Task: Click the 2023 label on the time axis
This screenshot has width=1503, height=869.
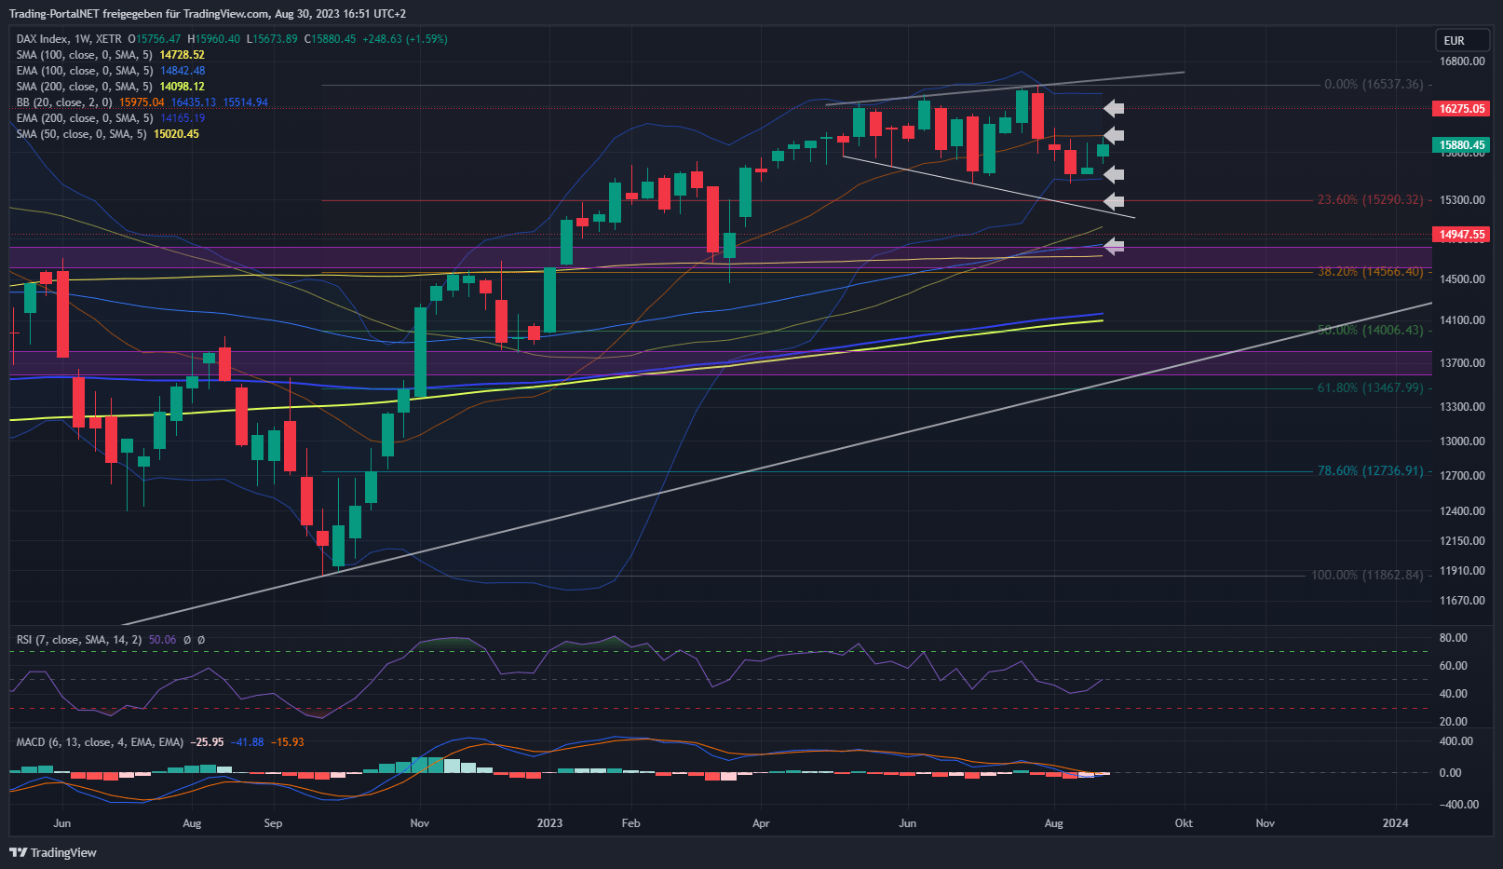Action: 549,823
